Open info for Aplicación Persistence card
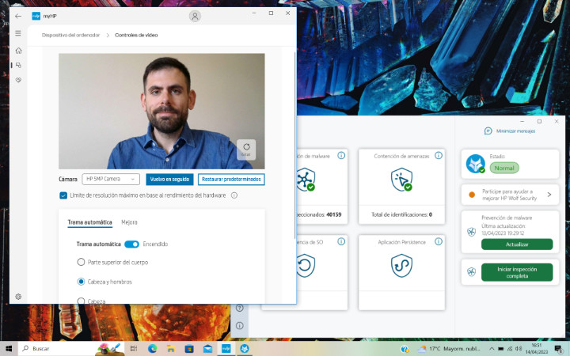 (439, 241)
